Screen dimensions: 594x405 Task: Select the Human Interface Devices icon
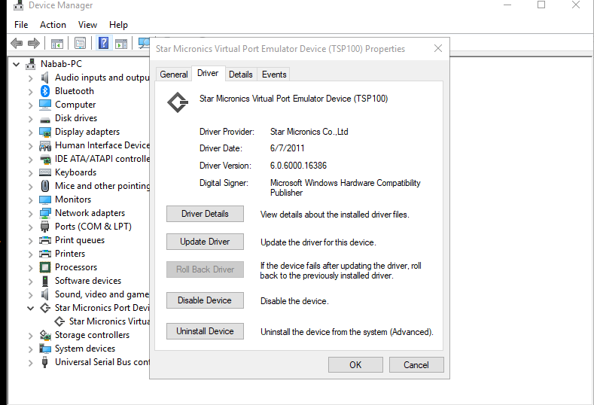tap(45, 146)
